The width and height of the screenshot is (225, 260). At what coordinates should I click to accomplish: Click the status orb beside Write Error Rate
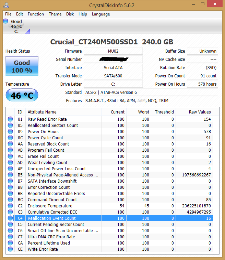pos(10,249)
